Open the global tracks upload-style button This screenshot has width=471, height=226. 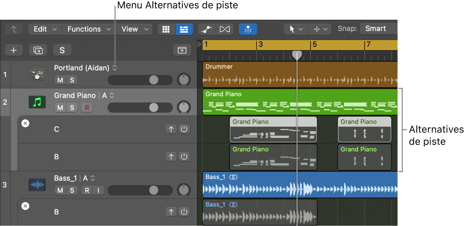tap(182, 50)
